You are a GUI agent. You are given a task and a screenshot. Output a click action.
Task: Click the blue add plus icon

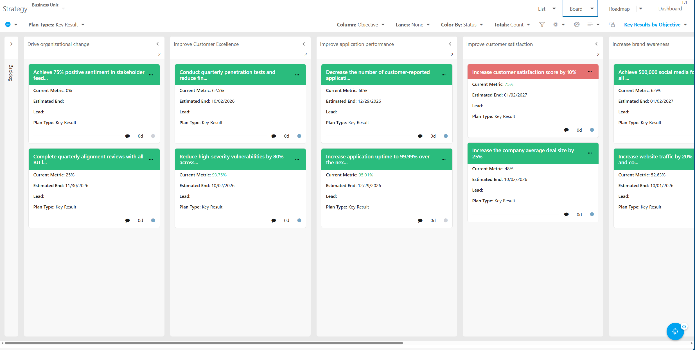point(8,24)
